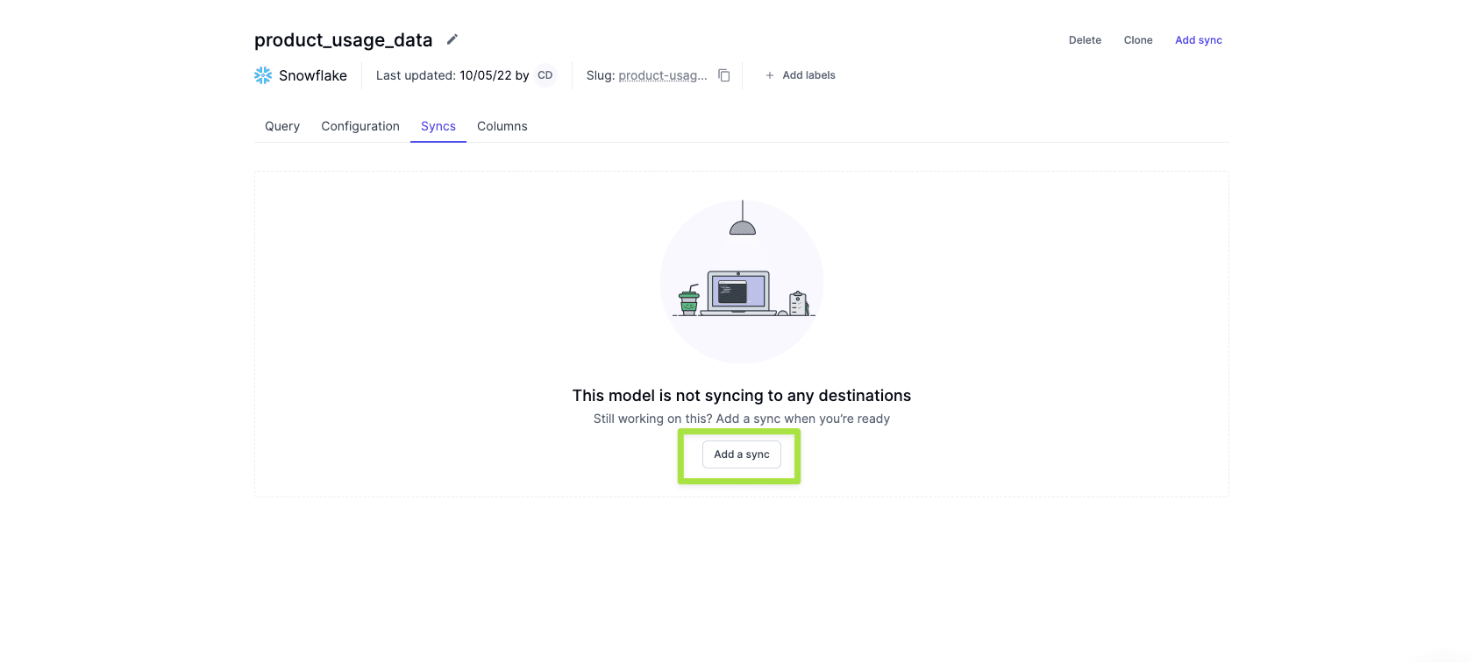Click the laptop illustration in empty state
The height and width of the screenshot is (662, 1481).
pos(738,292)
